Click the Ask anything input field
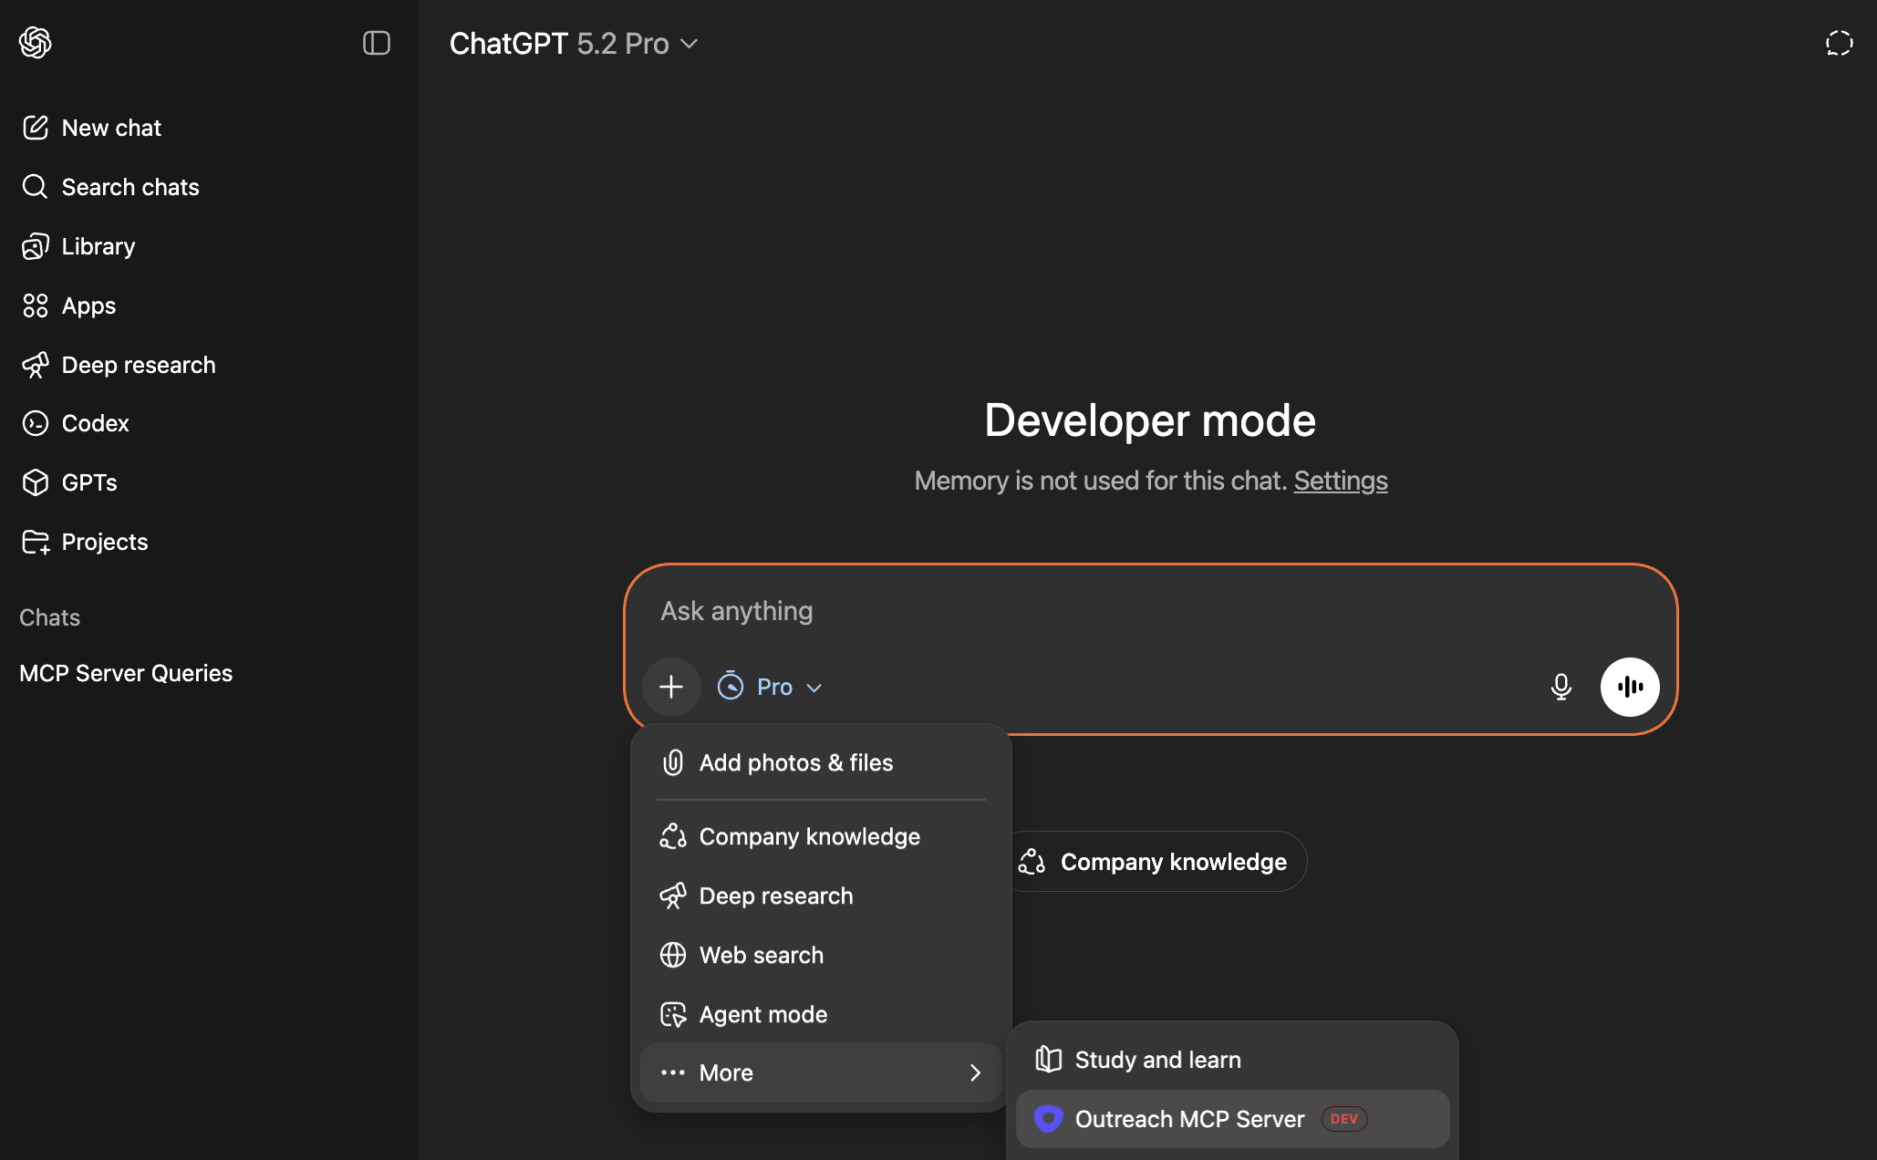 pyautogui.click(x=1094, y=611)
